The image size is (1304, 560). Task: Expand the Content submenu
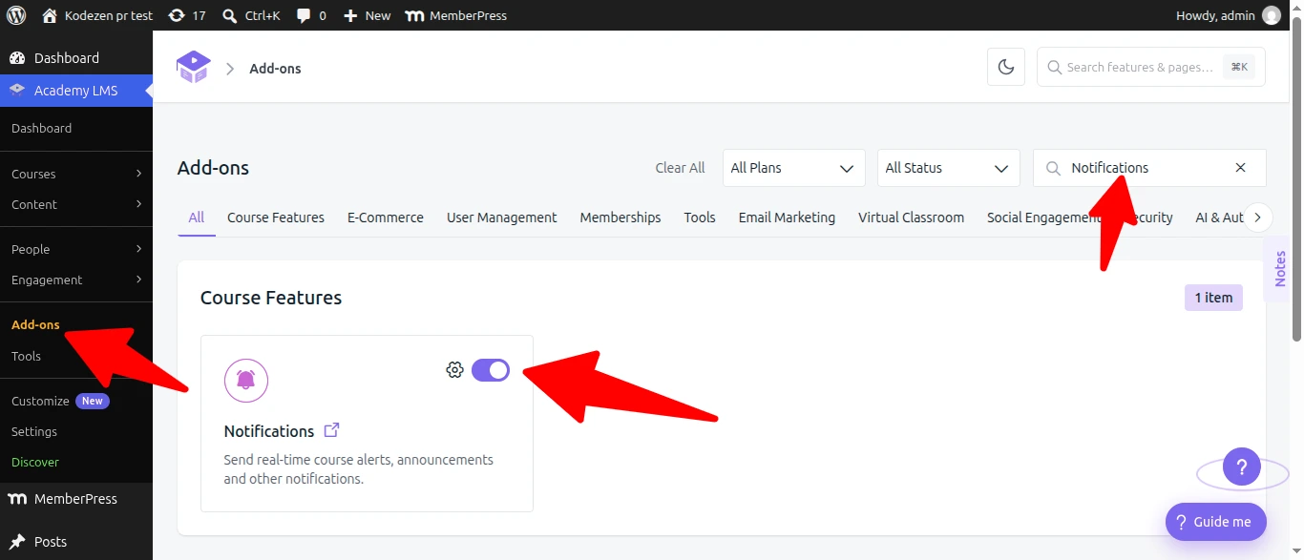(76, 204)
